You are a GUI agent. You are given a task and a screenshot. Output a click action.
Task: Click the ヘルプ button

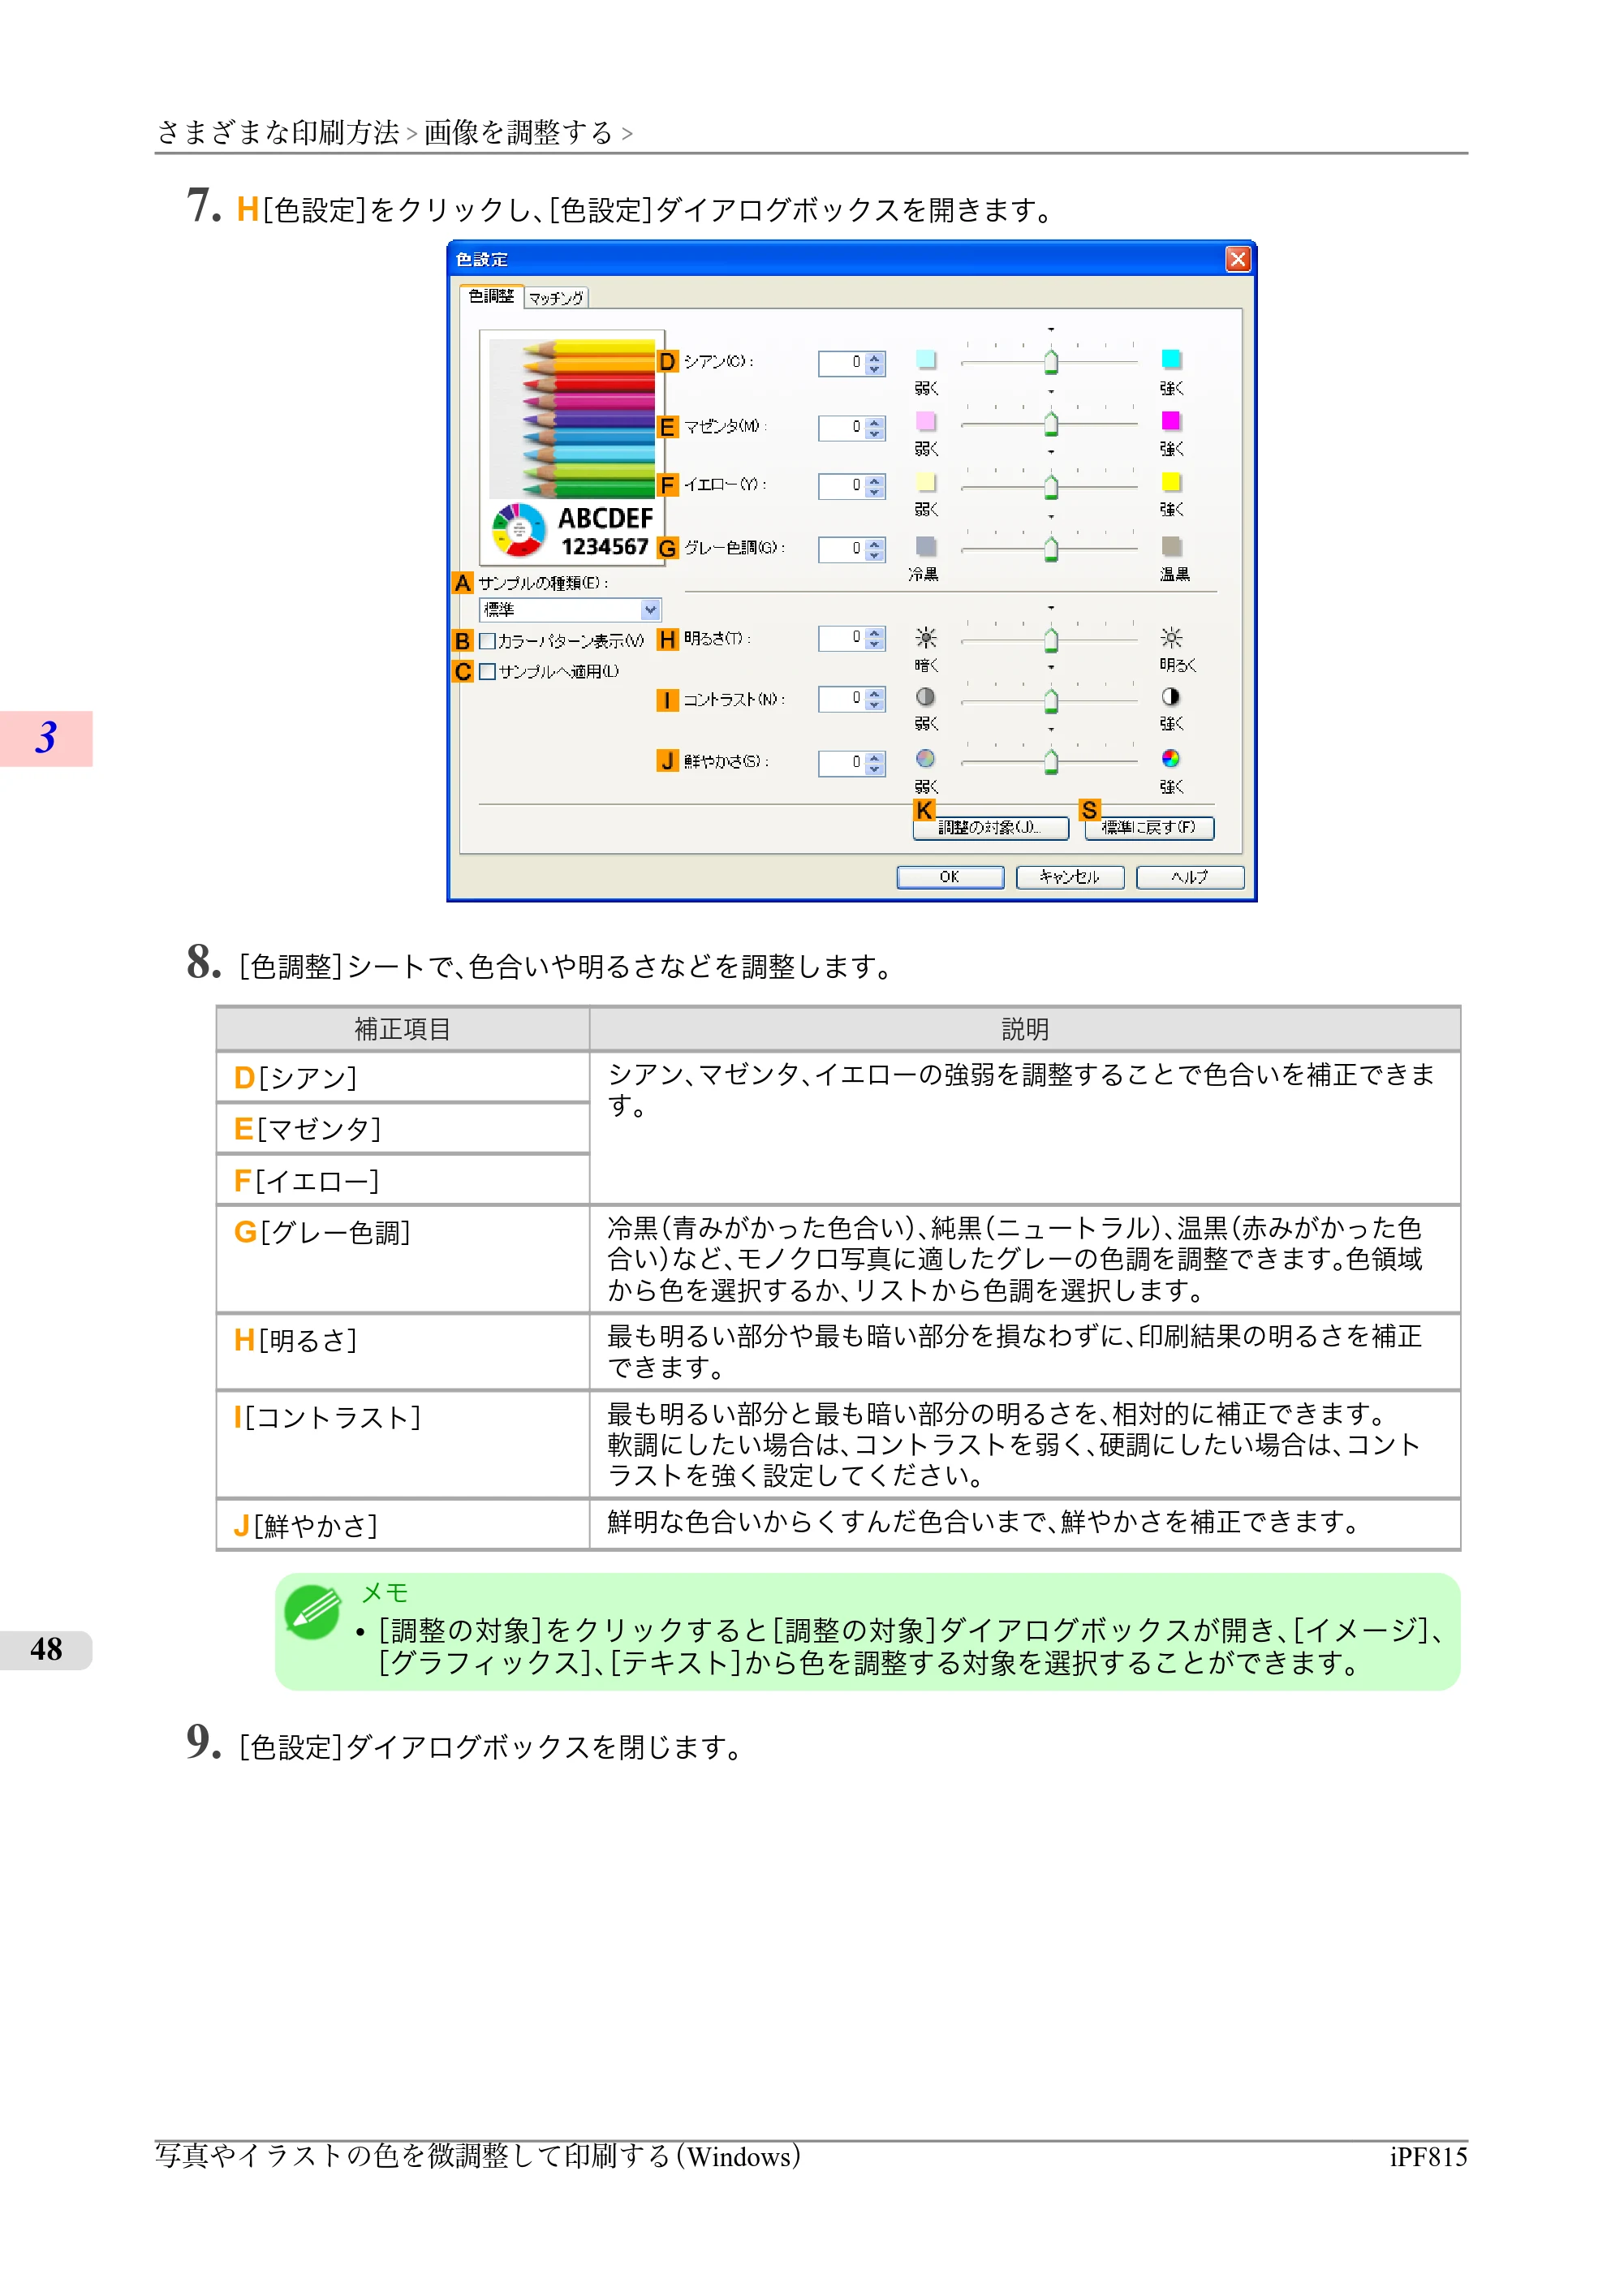pos(1190,877)
